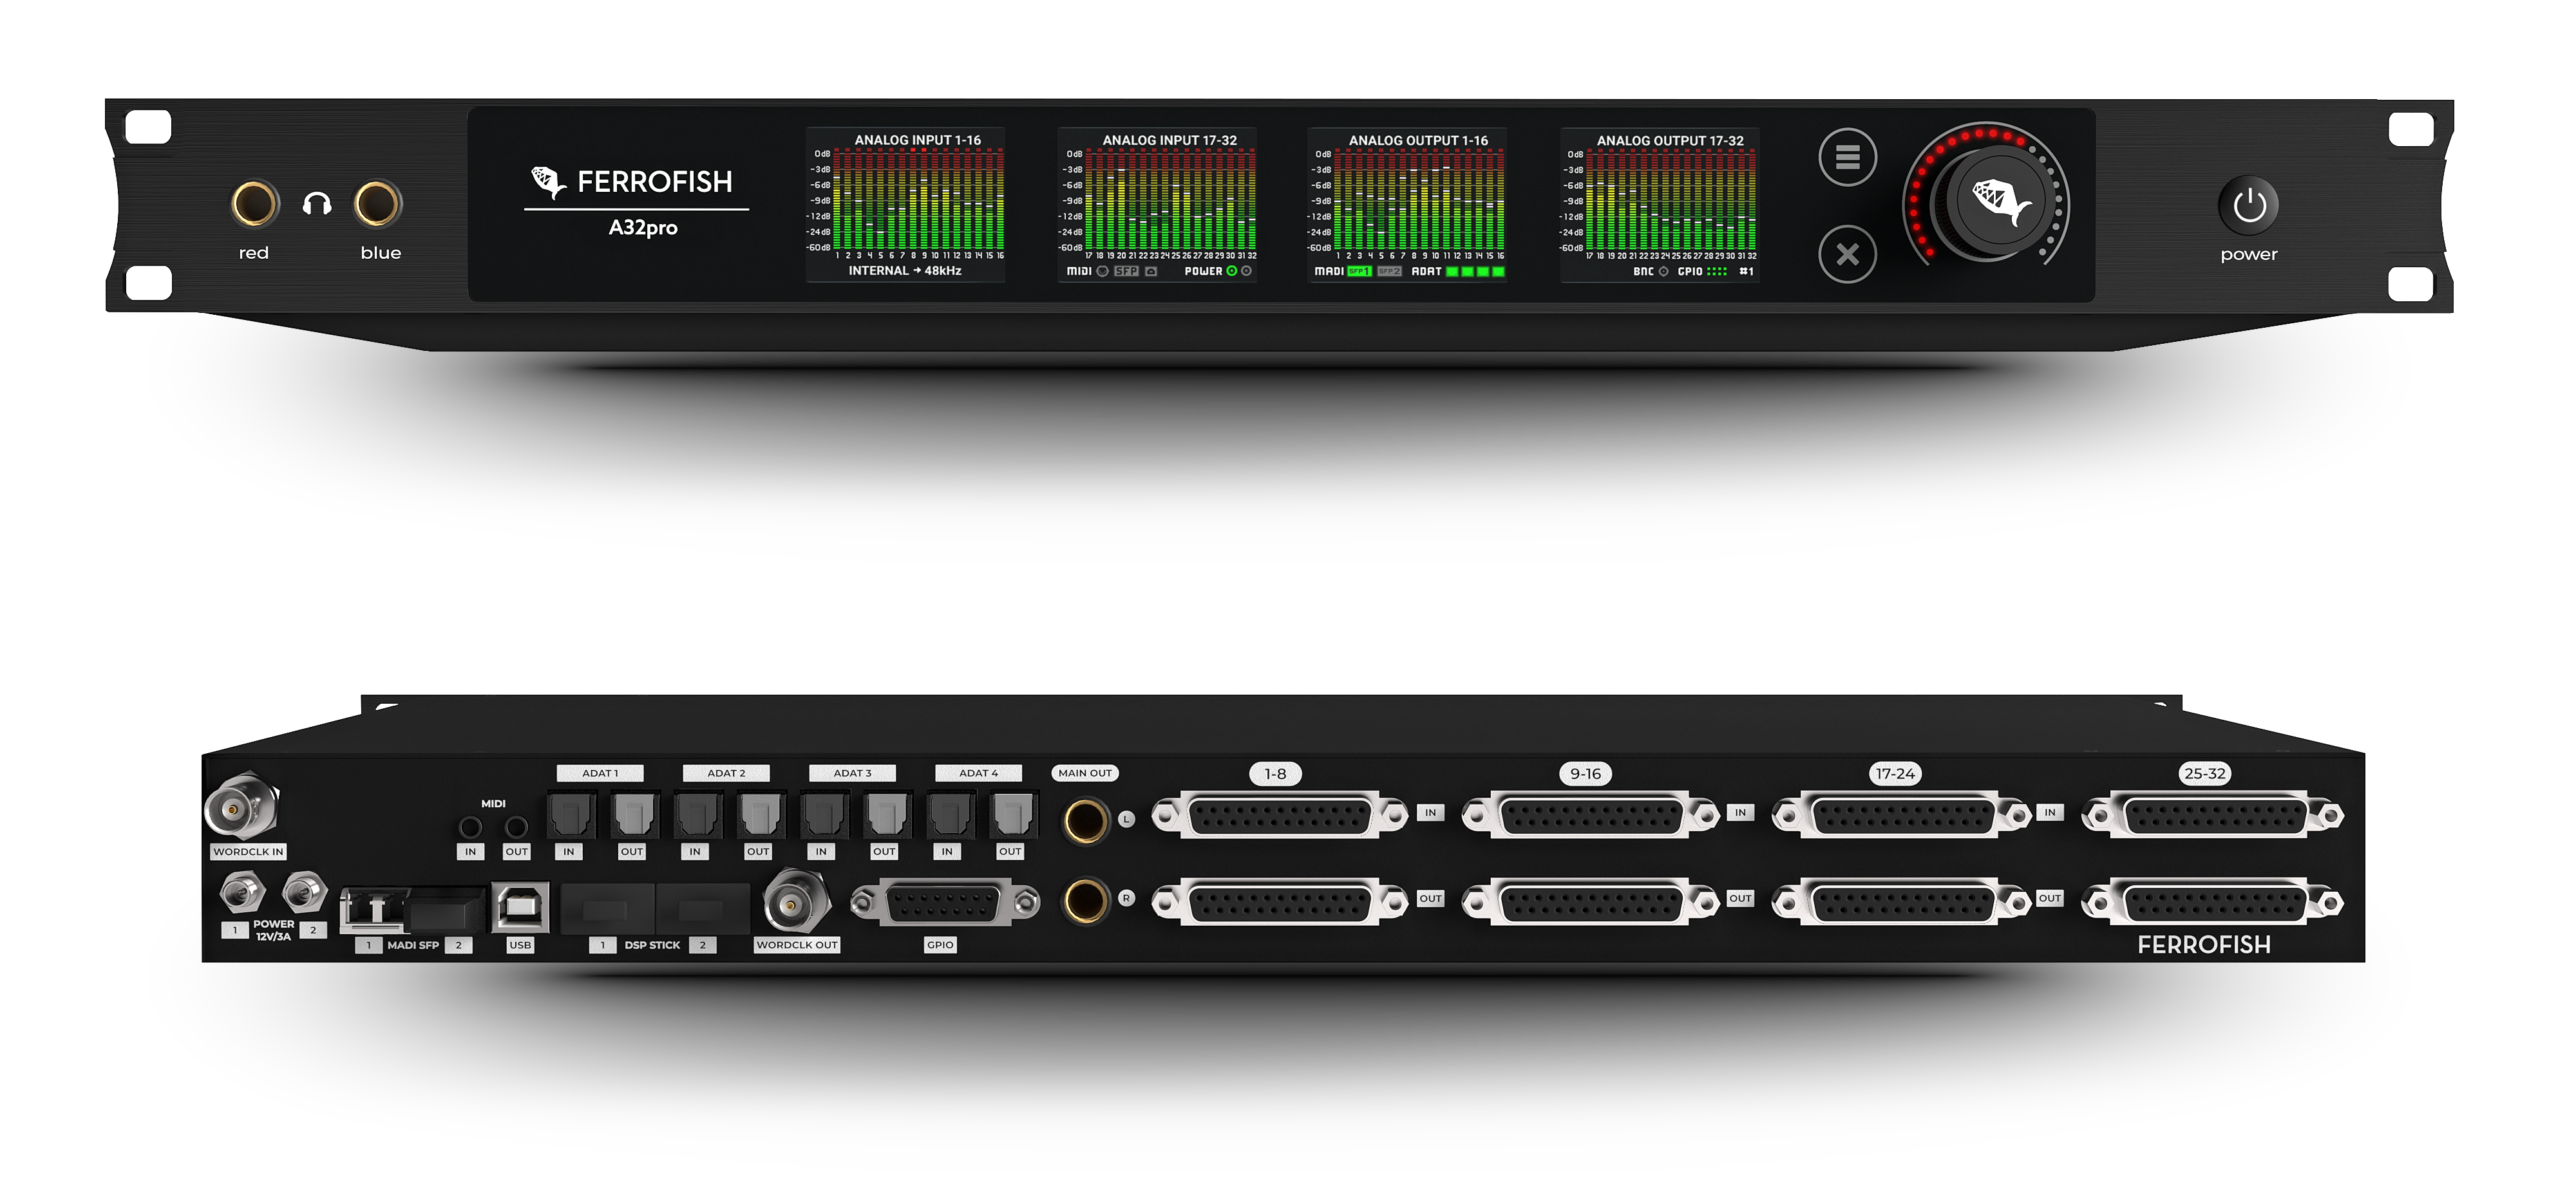2576x1193 pixels.
Task: Click DSP STICK slot 2
Action: [x=703, y=909]
